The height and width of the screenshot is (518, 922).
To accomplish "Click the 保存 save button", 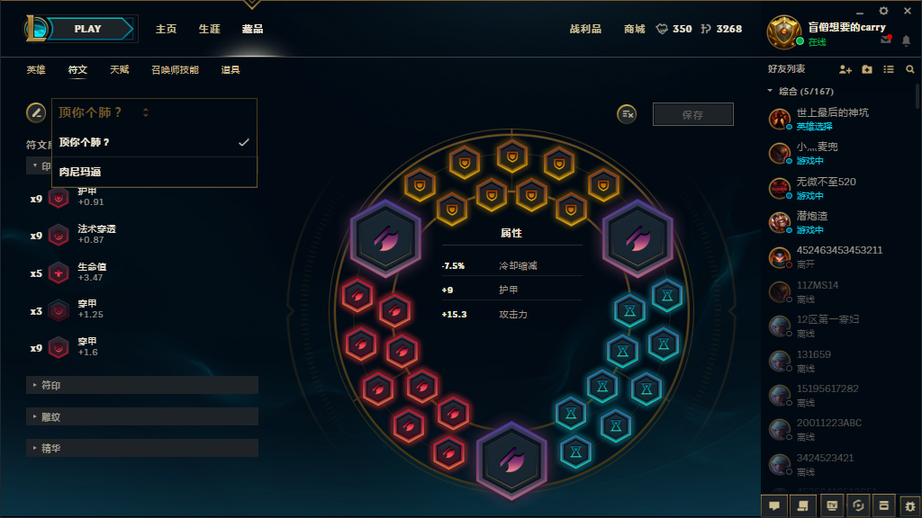I will coord(692,114).
